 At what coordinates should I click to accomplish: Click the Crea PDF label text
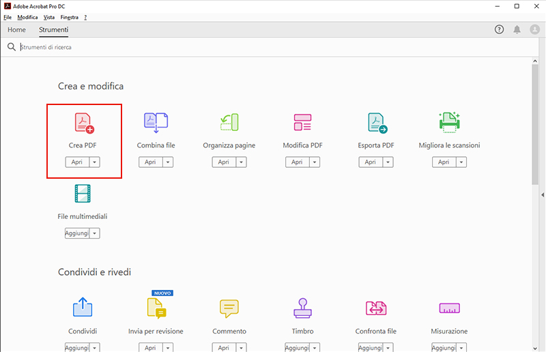click(x=83, y=145)
